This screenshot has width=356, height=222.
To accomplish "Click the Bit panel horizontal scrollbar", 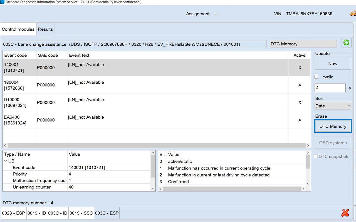I will [x=232, y=189].
